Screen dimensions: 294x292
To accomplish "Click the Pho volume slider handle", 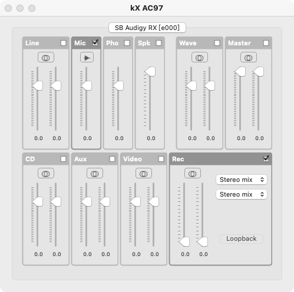I will [x=118, y=86].
